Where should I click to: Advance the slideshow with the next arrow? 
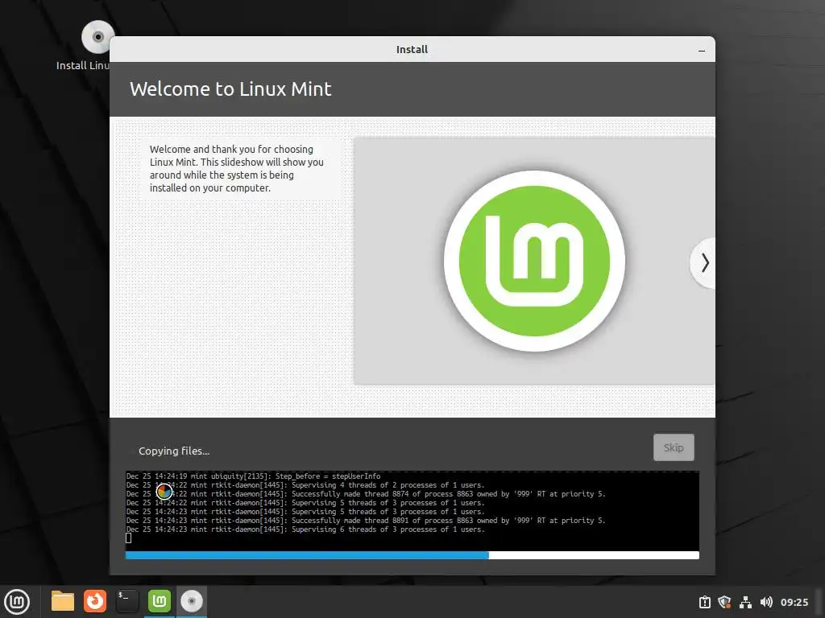click(x=704, y=263)
